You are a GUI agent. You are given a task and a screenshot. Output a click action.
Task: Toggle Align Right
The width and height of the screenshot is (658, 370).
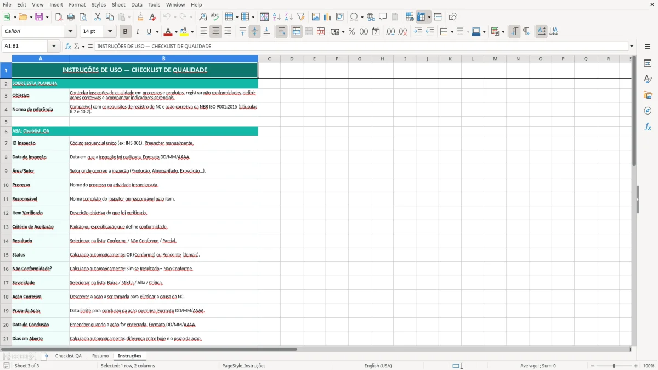(228, 32)
